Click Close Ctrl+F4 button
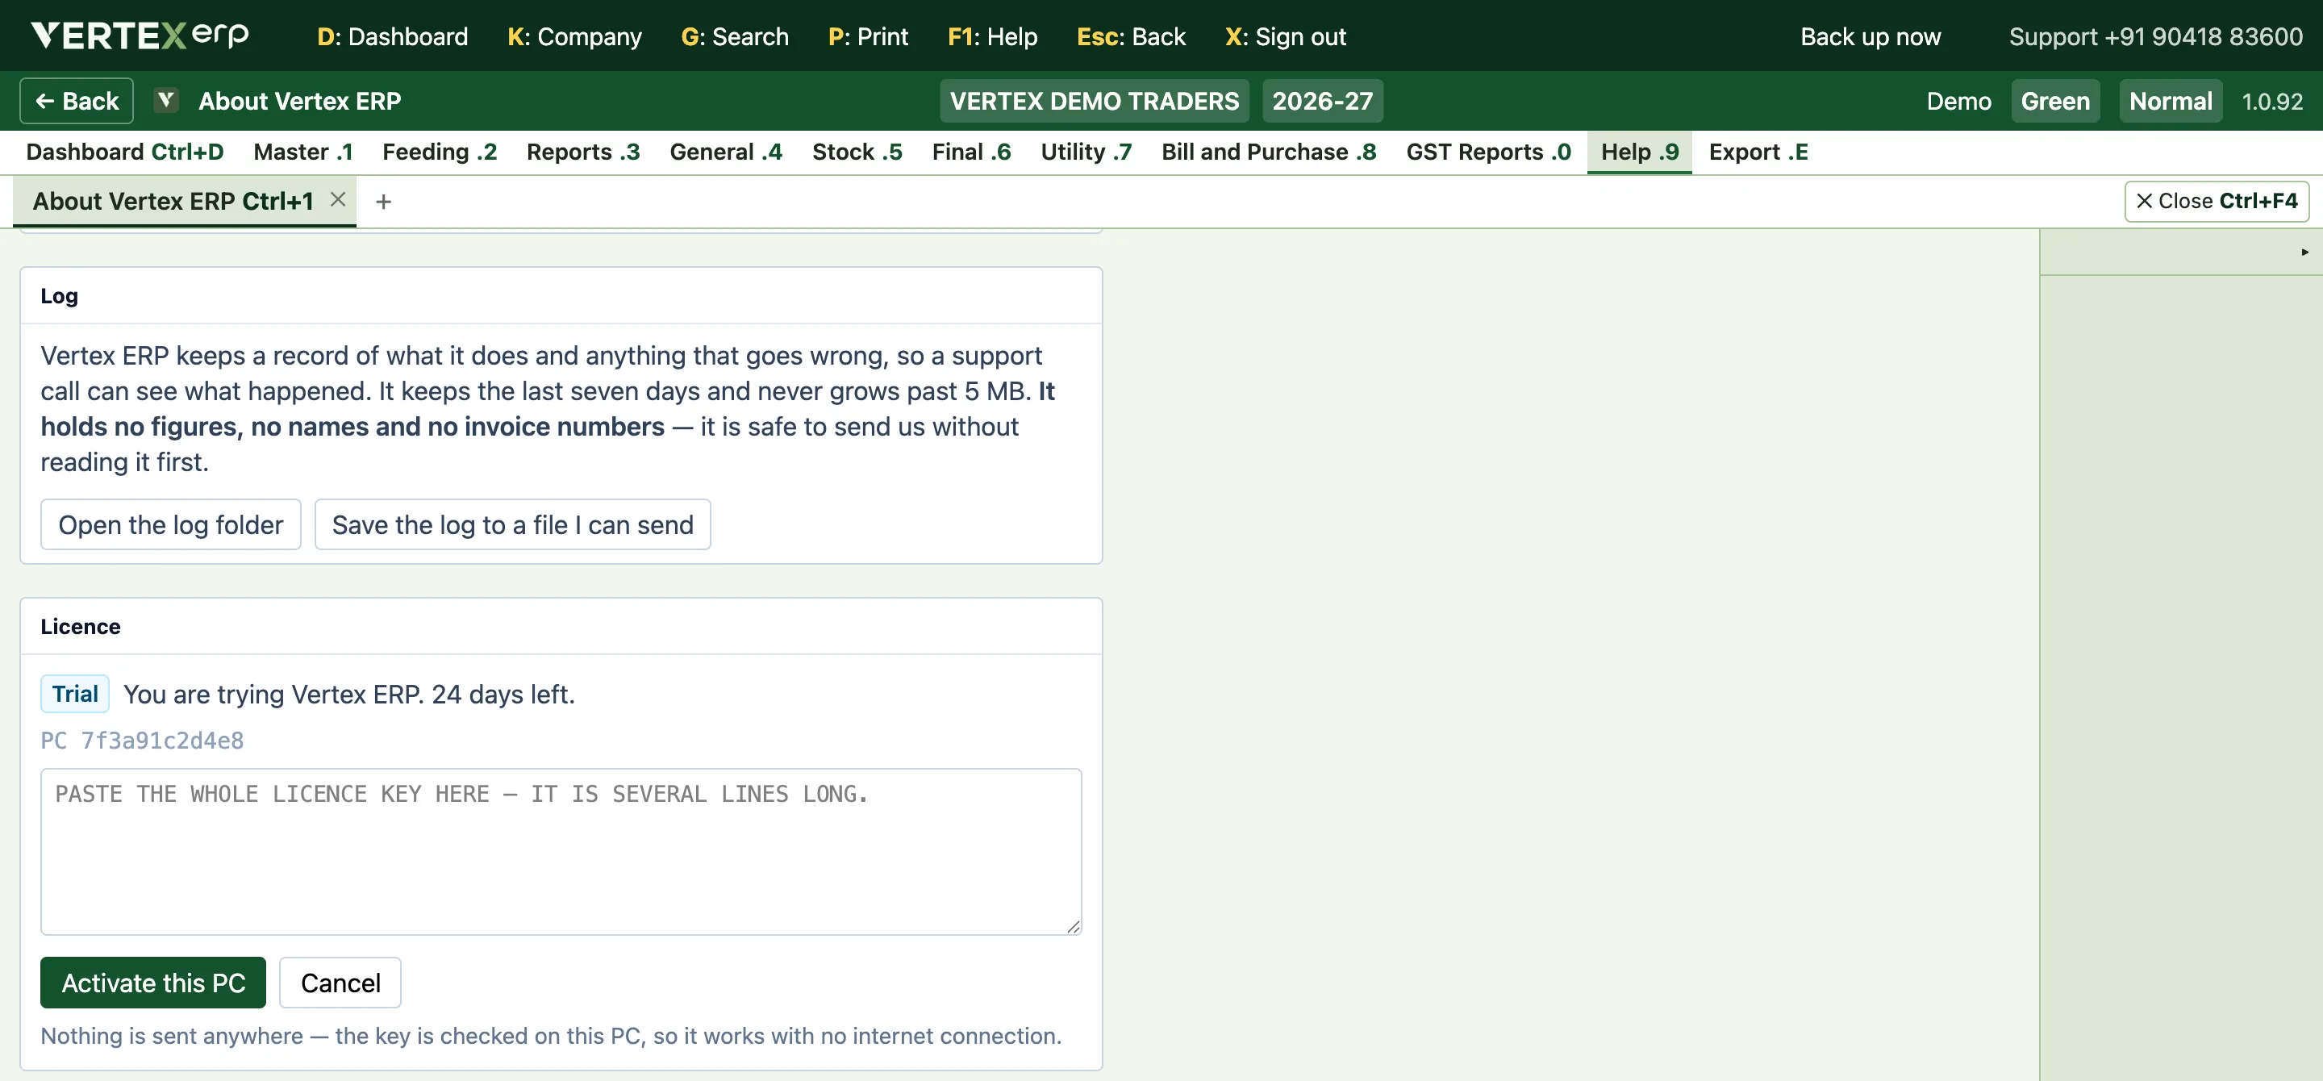 coord(2216,201)
